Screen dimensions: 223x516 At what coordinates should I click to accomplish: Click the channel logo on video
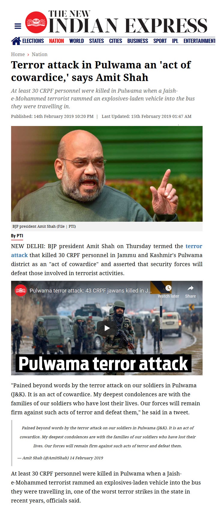point(21,290)
